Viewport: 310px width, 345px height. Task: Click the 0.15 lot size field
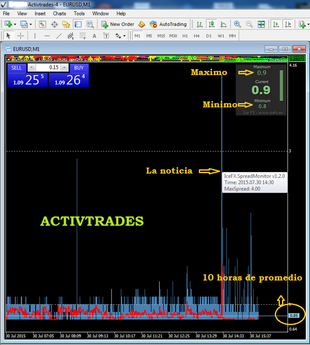(x=47, y=67)
